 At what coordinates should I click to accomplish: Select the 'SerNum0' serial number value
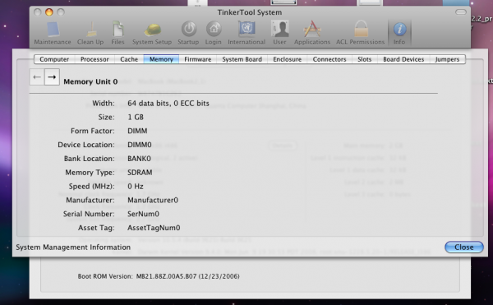tap(143, 214)
